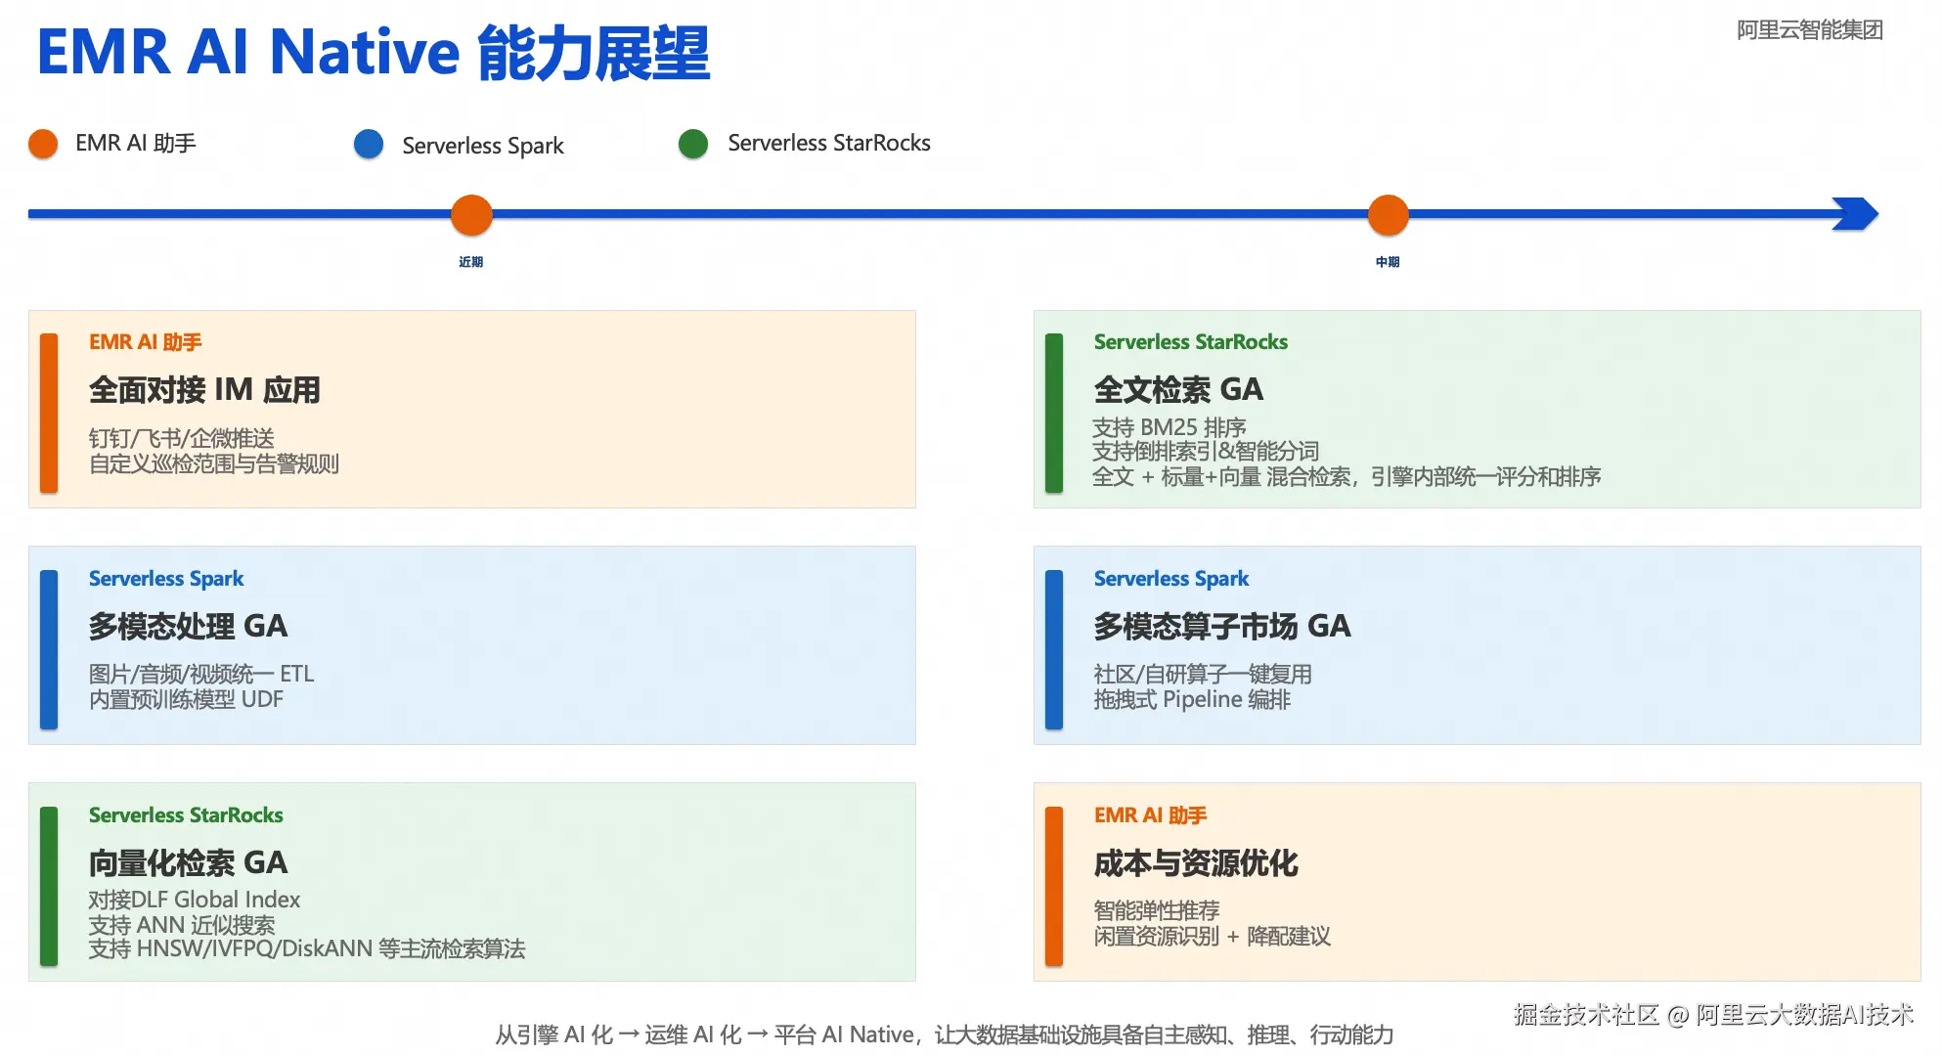The width and height of the screenshot is (1942, 1056).
Task: Click the timeline arrowhead at the right end
Action: pos(1855,213)
